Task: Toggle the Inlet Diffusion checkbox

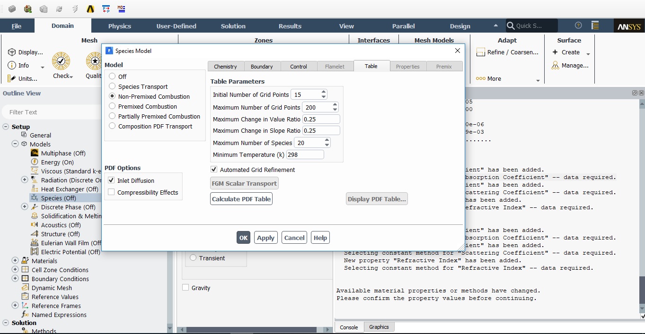Action: (111, 180)
